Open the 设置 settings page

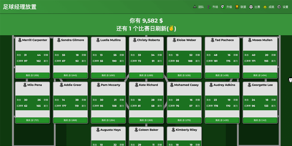coord(283,7)
